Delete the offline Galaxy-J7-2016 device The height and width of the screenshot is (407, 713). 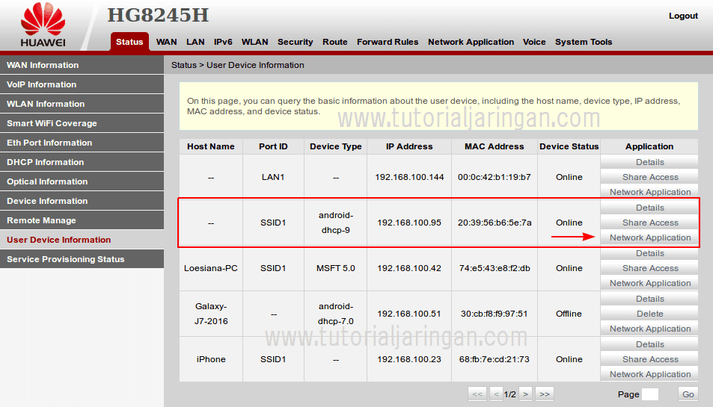pyautogui.click(x=649, y=314)
